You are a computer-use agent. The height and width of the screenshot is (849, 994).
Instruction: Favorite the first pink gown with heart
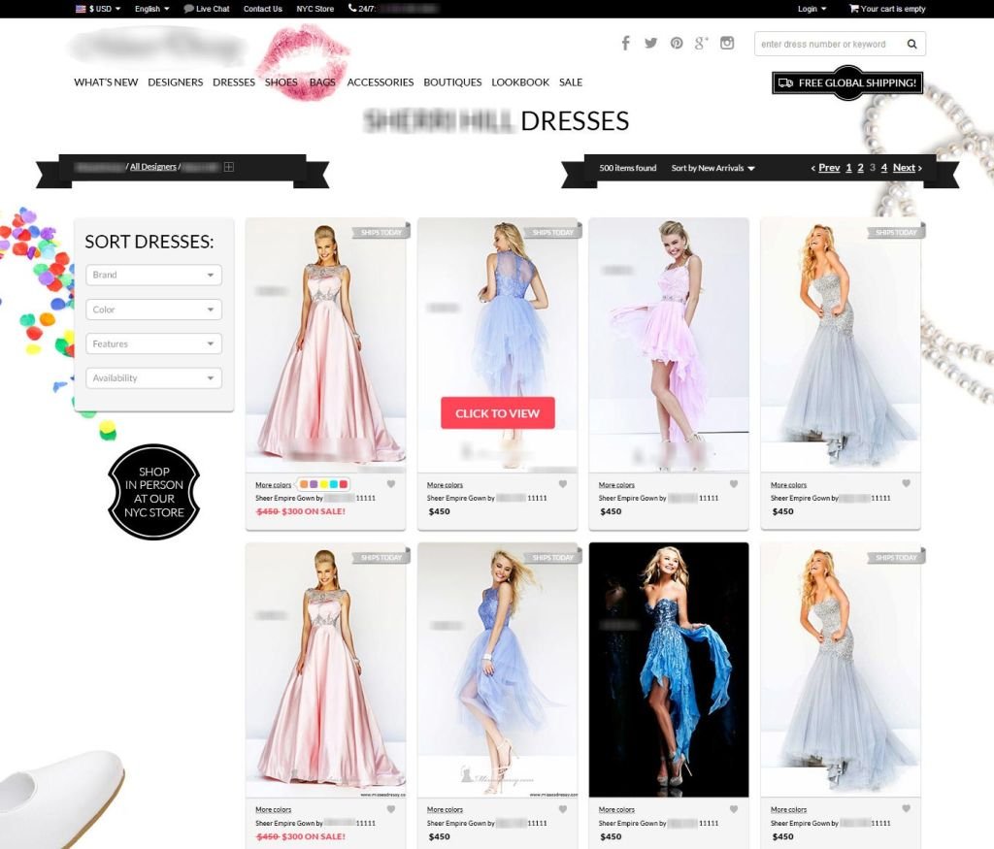pos(391,484)
